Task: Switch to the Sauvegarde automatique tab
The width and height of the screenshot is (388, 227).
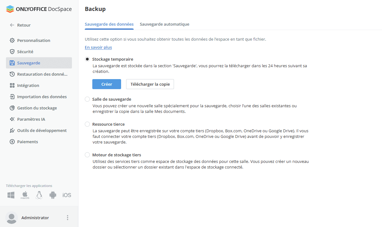Action: (x=164, y=24)
